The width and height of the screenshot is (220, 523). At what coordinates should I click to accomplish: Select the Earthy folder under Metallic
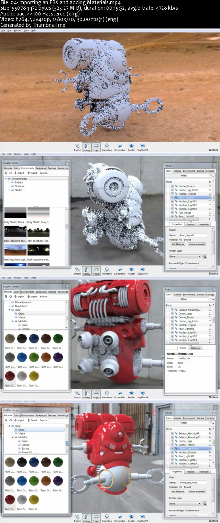(x=25, y=448)
